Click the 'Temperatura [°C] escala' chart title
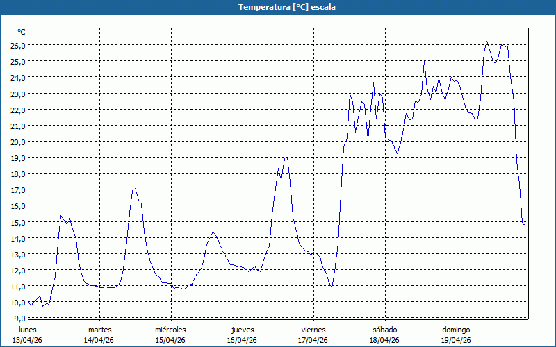 (278, 7)
